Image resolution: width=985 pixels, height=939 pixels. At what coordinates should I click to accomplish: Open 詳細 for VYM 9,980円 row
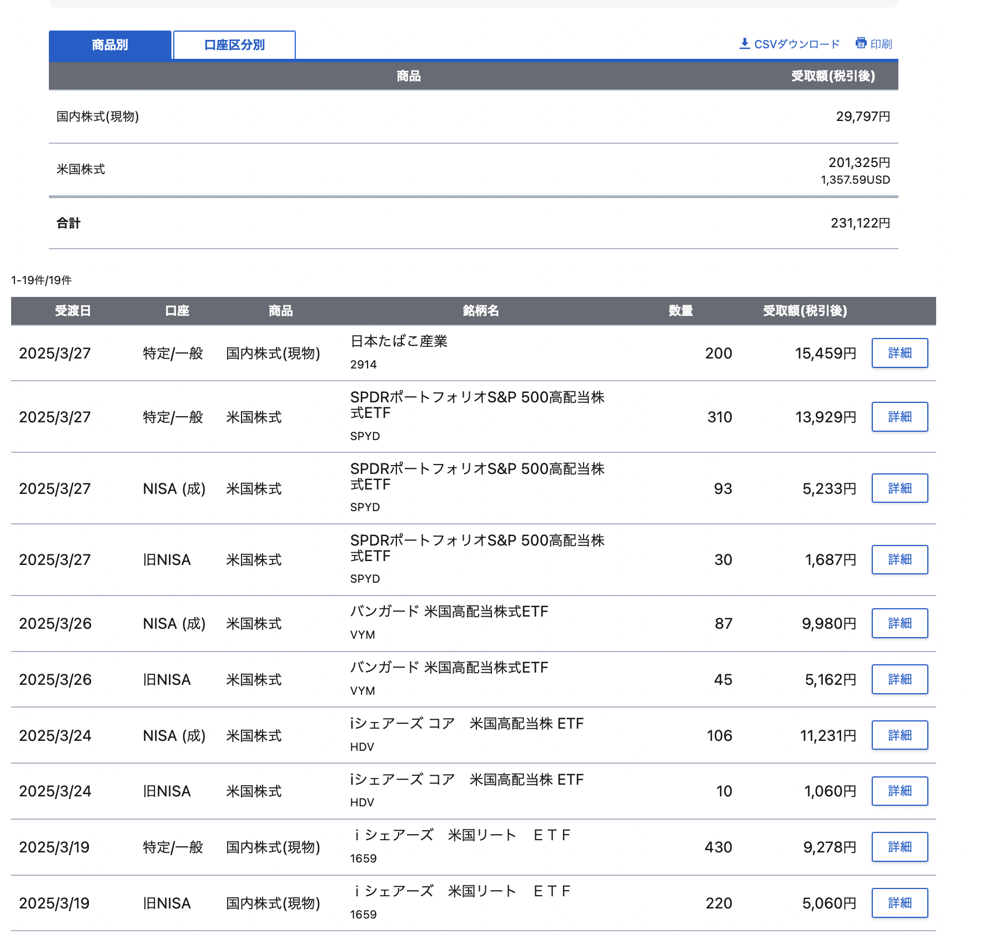pyautogui.click(x=899, y=623)
